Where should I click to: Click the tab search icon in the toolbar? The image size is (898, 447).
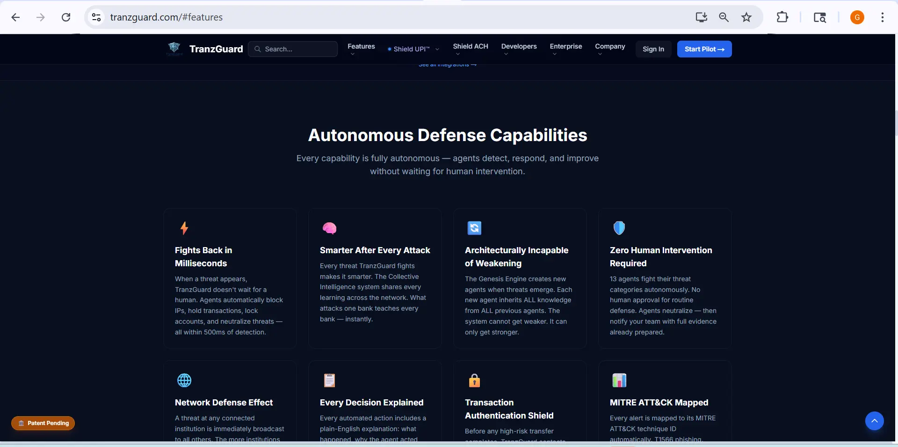click(x=820, y=17)
